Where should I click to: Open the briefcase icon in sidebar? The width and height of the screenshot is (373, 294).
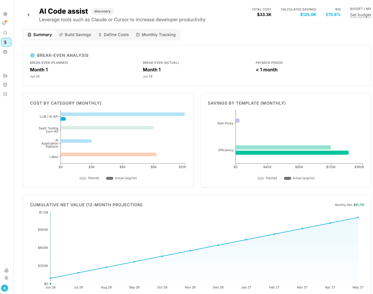click(x=5, y=52)
